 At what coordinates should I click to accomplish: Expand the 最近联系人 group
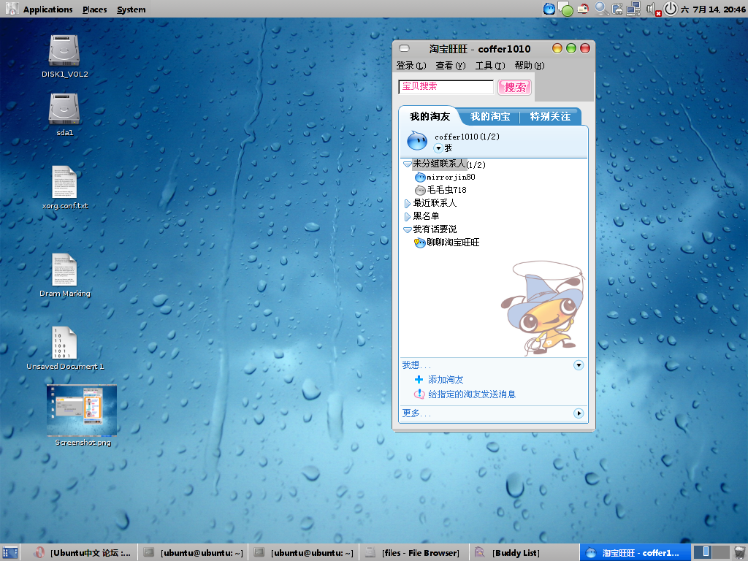pyautogui.click(x=408, y=204)
